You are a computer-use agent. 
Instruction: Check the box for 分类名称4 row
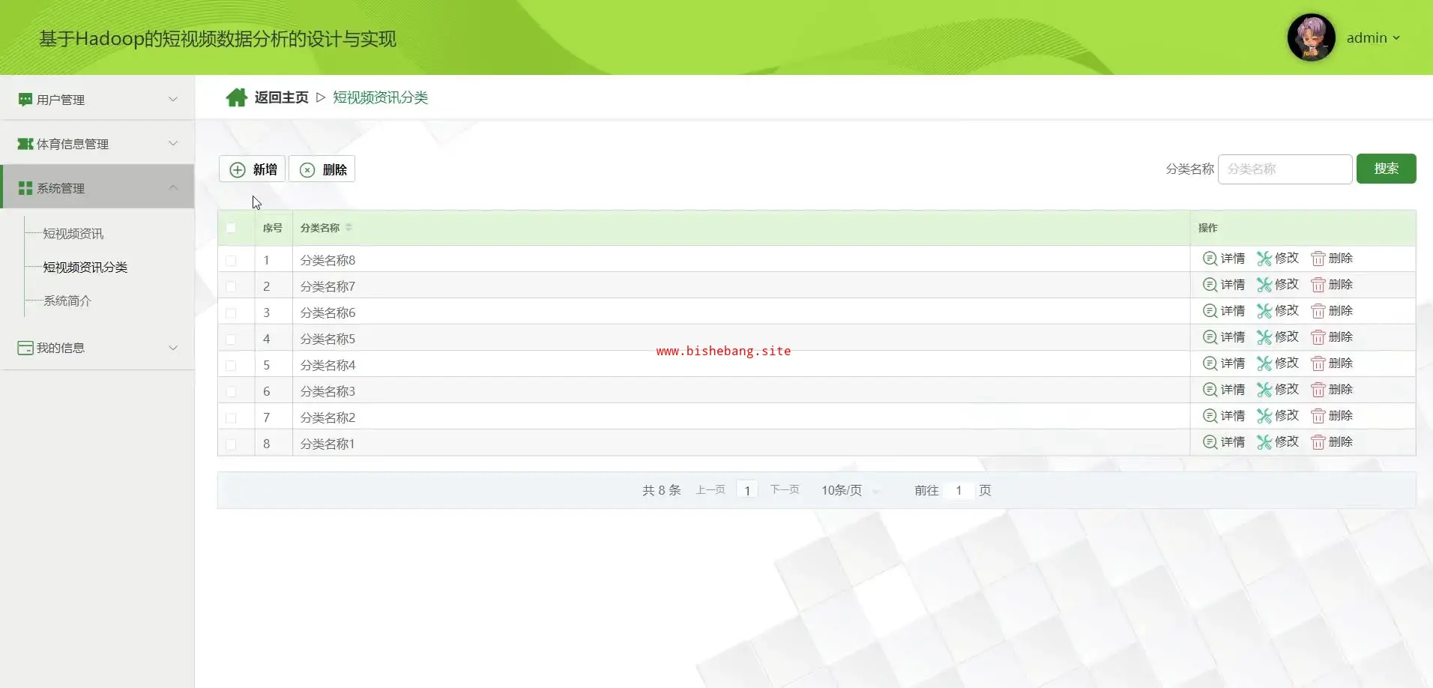[231, 366]
